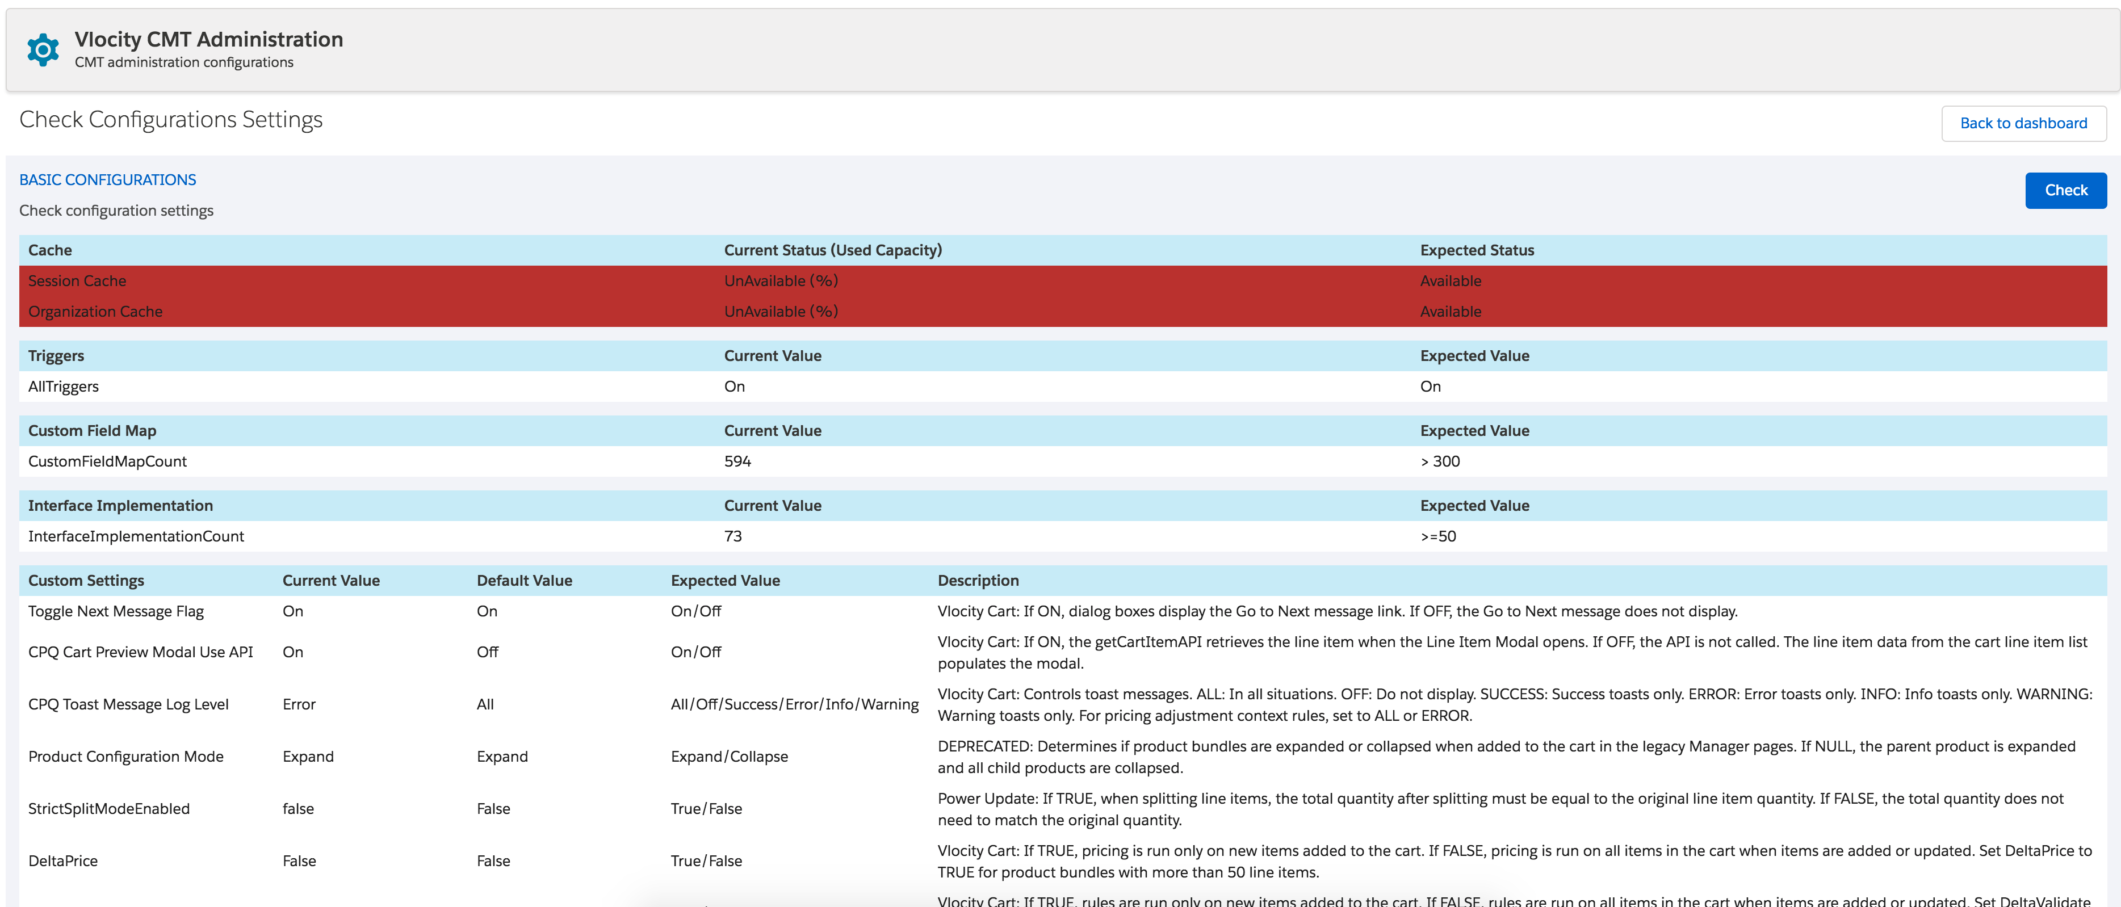Viewport: 2121px width, 907px height.
Task: Click the blue Check button
Action: tap(2065, 190)
